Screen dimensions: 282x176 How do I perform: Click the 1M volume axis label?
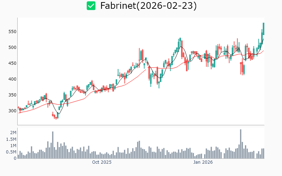pyautogui.click(x=13, y=146)
